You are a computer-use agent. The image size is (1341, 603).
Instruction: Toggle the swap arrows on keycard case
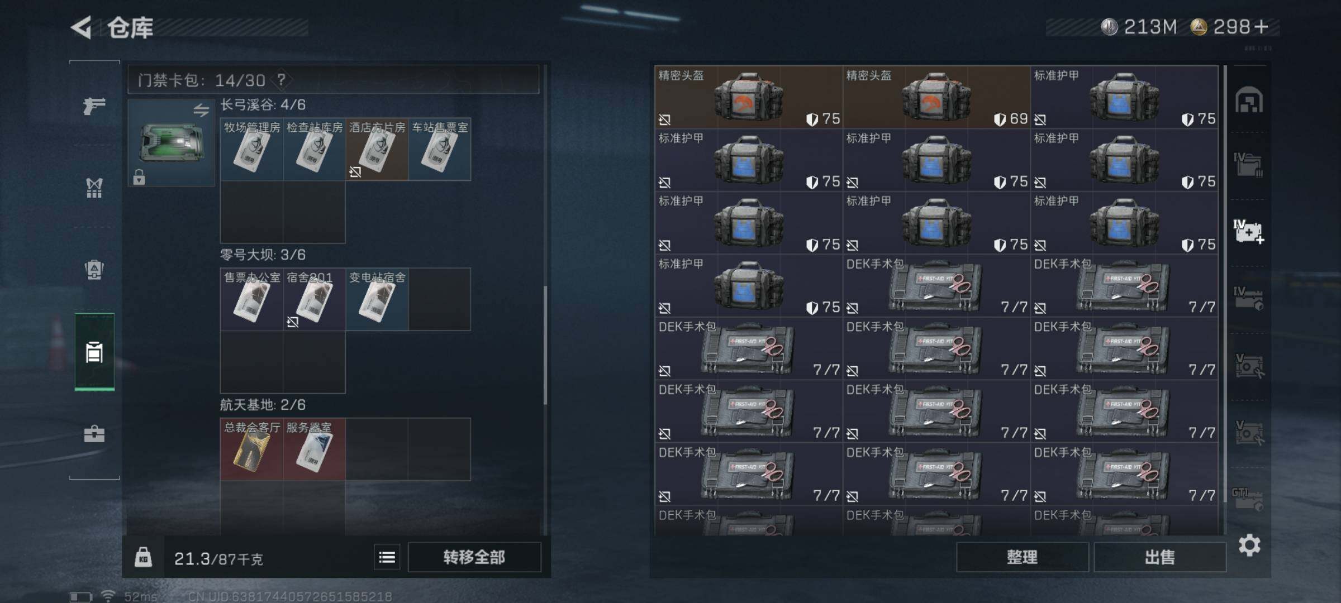point(201,110)
